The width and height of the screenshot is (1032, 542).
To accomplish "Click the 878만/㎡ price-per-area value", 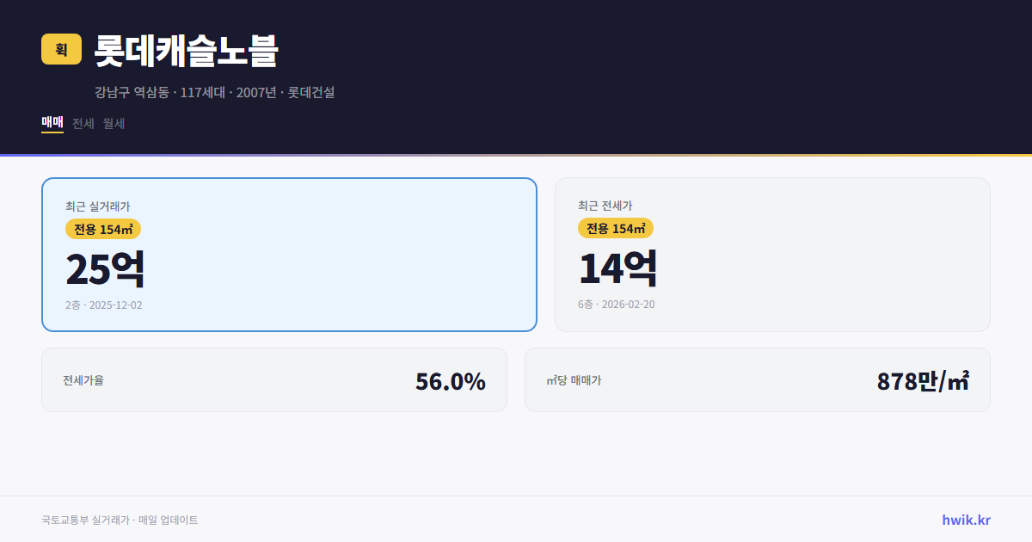I will [923, 379].
